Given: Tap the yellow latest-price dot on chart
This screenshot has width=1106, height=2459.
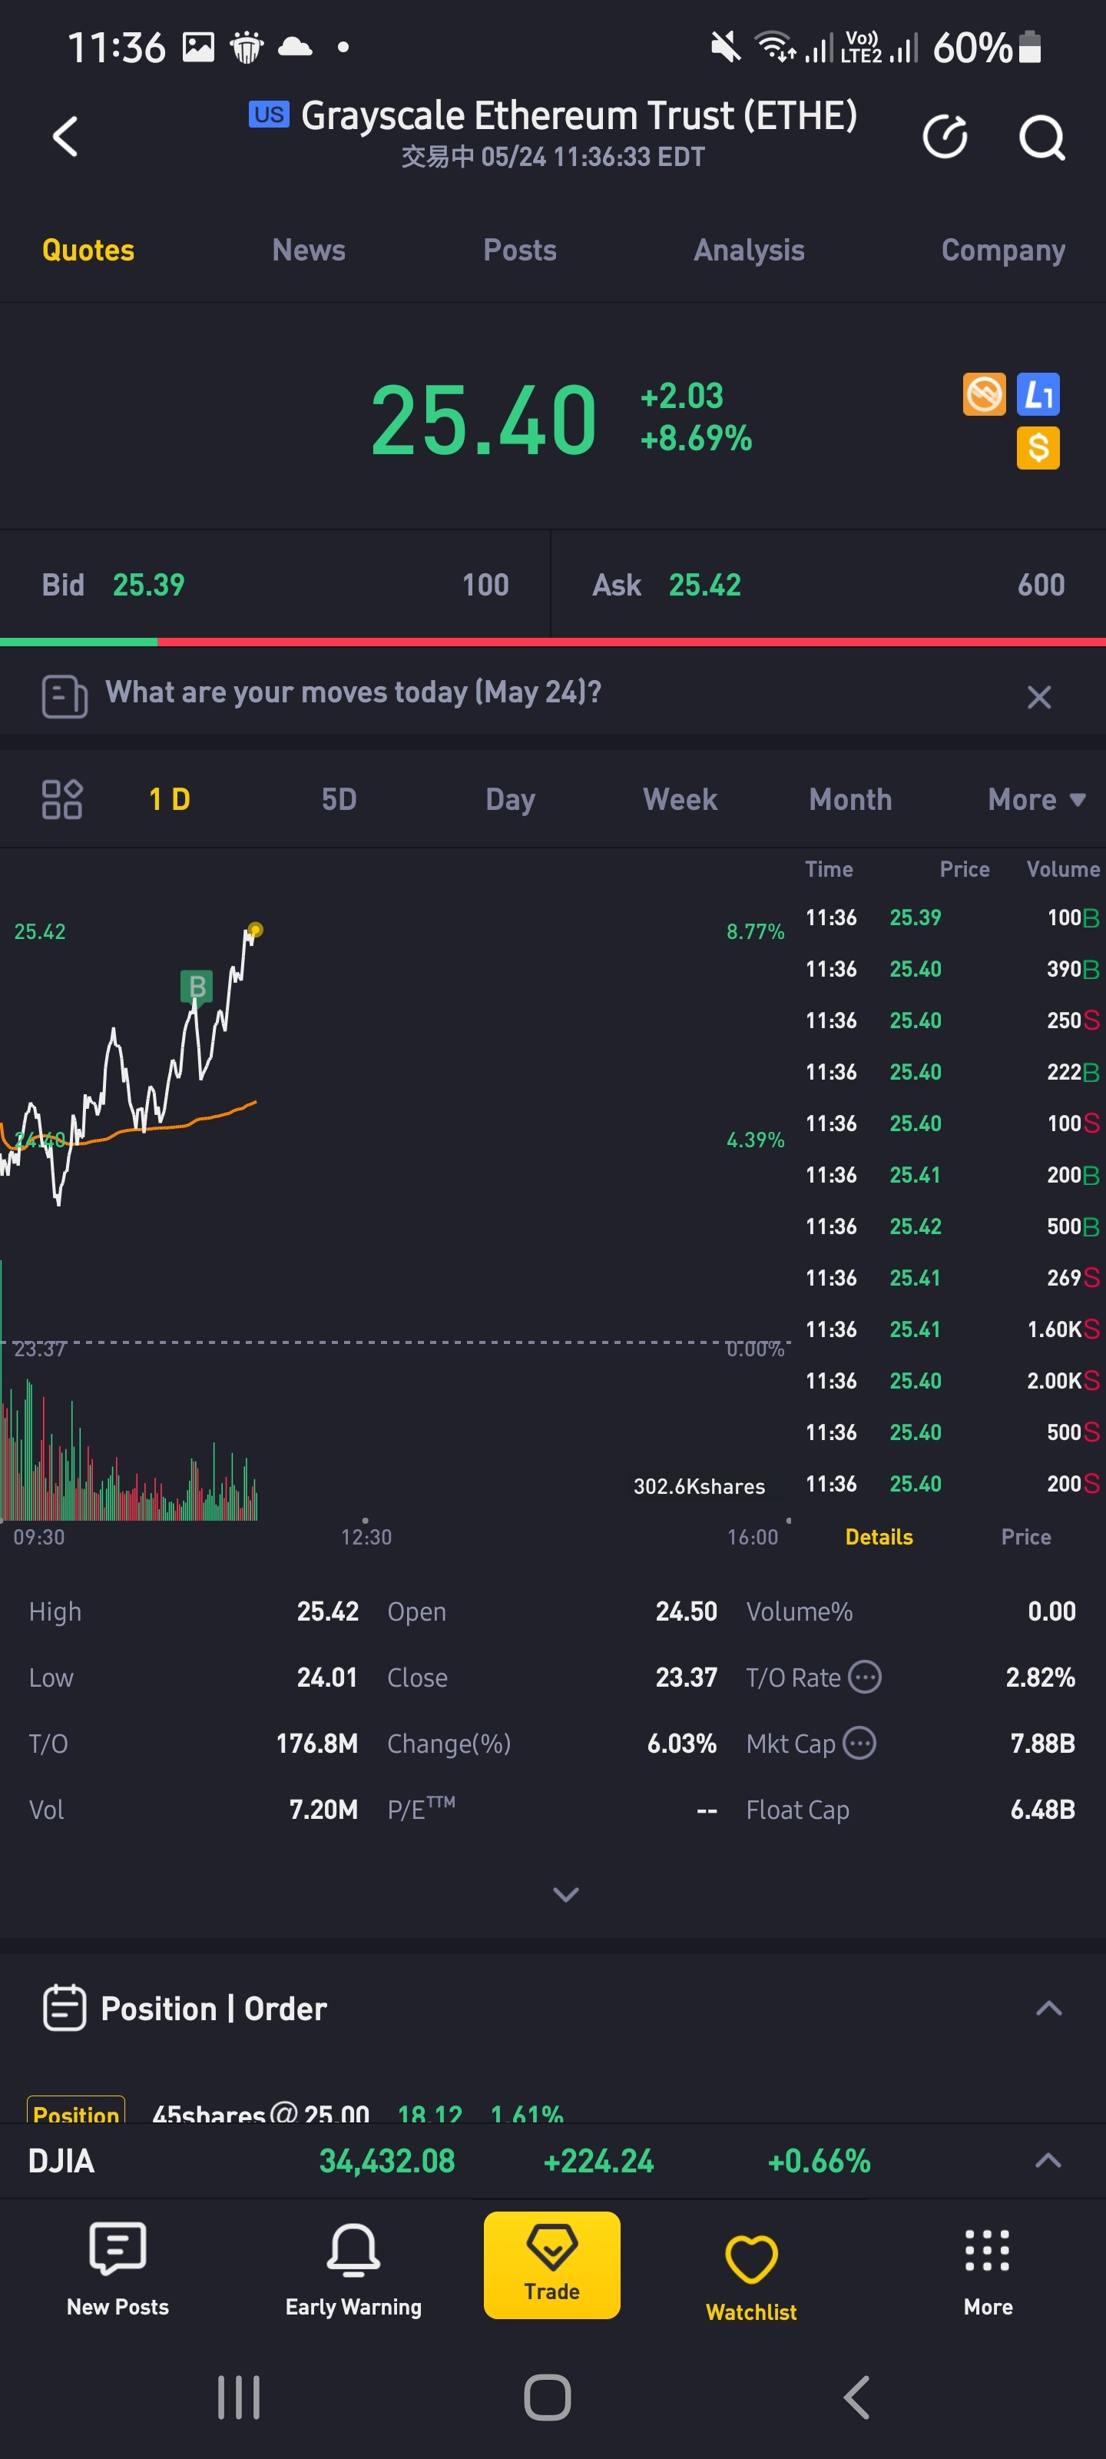Looking at the screenshot, I should 255,929.
